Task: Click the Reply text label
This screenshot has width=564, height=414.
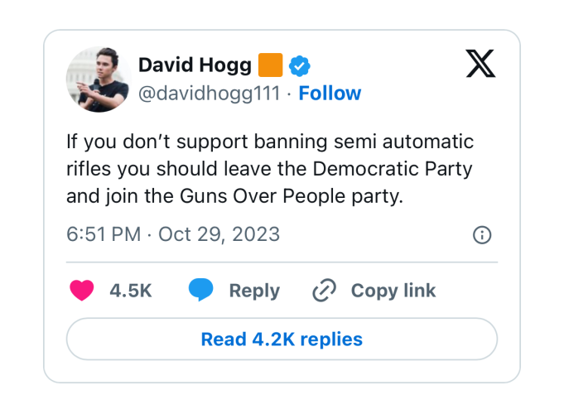Action: tap(254, 291)
